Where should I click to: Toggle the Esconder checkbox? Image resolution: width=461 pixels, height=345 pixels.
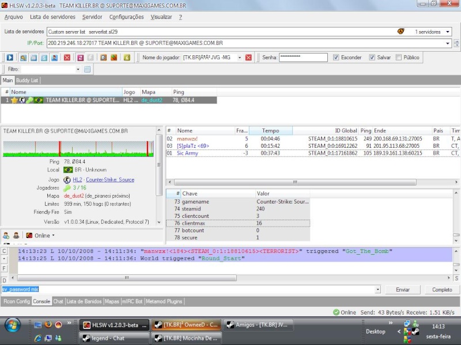[336, 57]
